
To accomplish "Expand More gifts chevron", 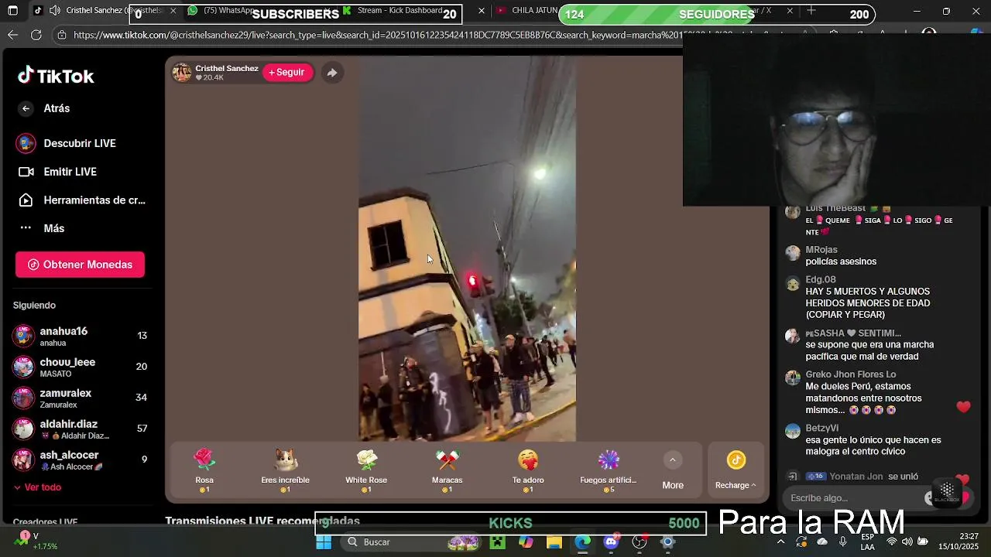I will click(x=673, y=460).
